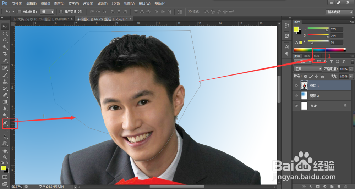Select the Blur tool
Image resolution: width=355 pixels, height=189 pixels.
point(5,109)
